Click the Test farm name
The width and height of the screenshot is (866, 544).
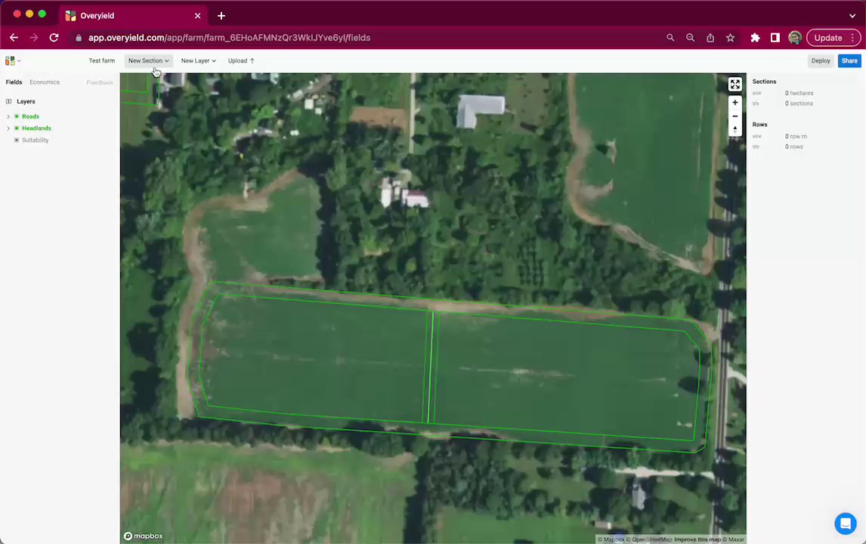(101, 60)
